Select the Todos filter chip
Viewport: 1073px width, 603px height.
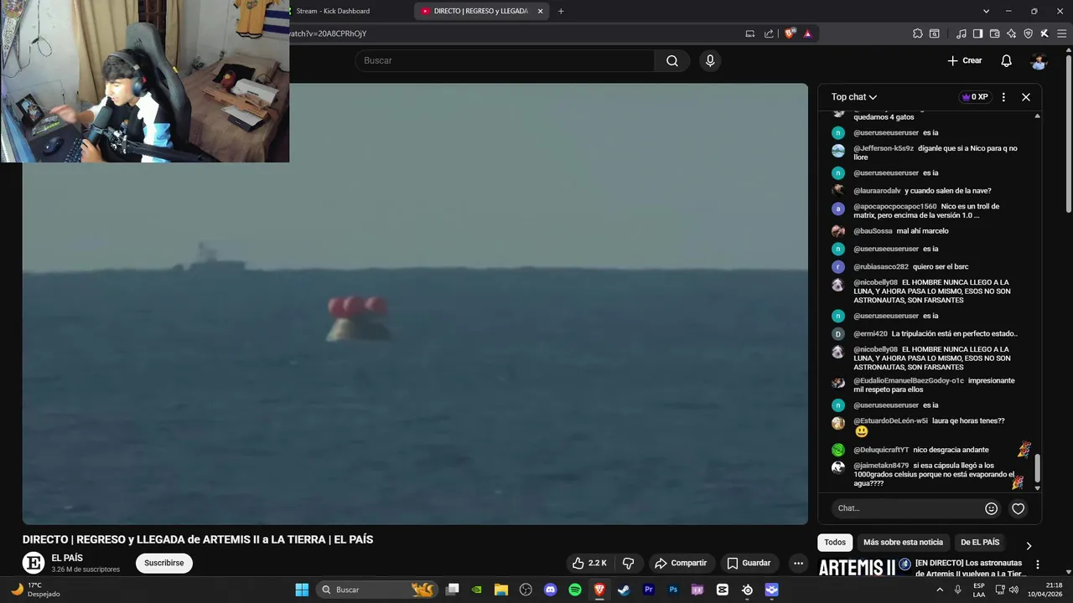835,543
